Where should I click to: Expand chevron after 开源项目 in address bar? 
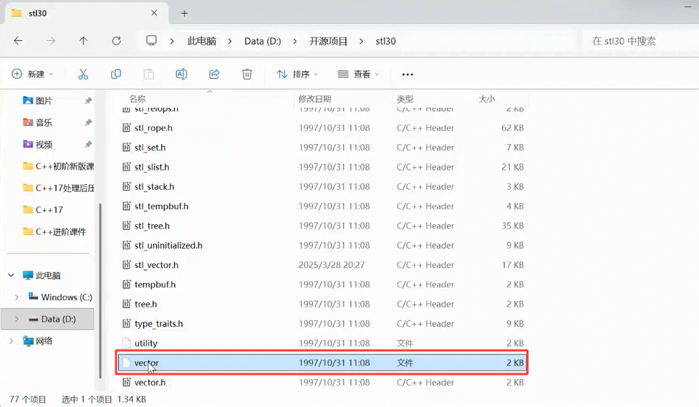pos(361,42)
